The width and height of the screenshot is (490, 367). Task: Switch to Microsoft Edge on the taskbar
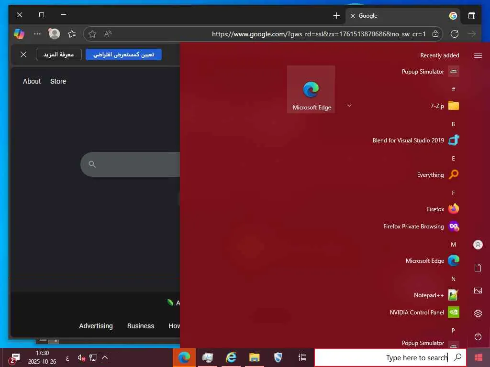click(x=184, y=357)
